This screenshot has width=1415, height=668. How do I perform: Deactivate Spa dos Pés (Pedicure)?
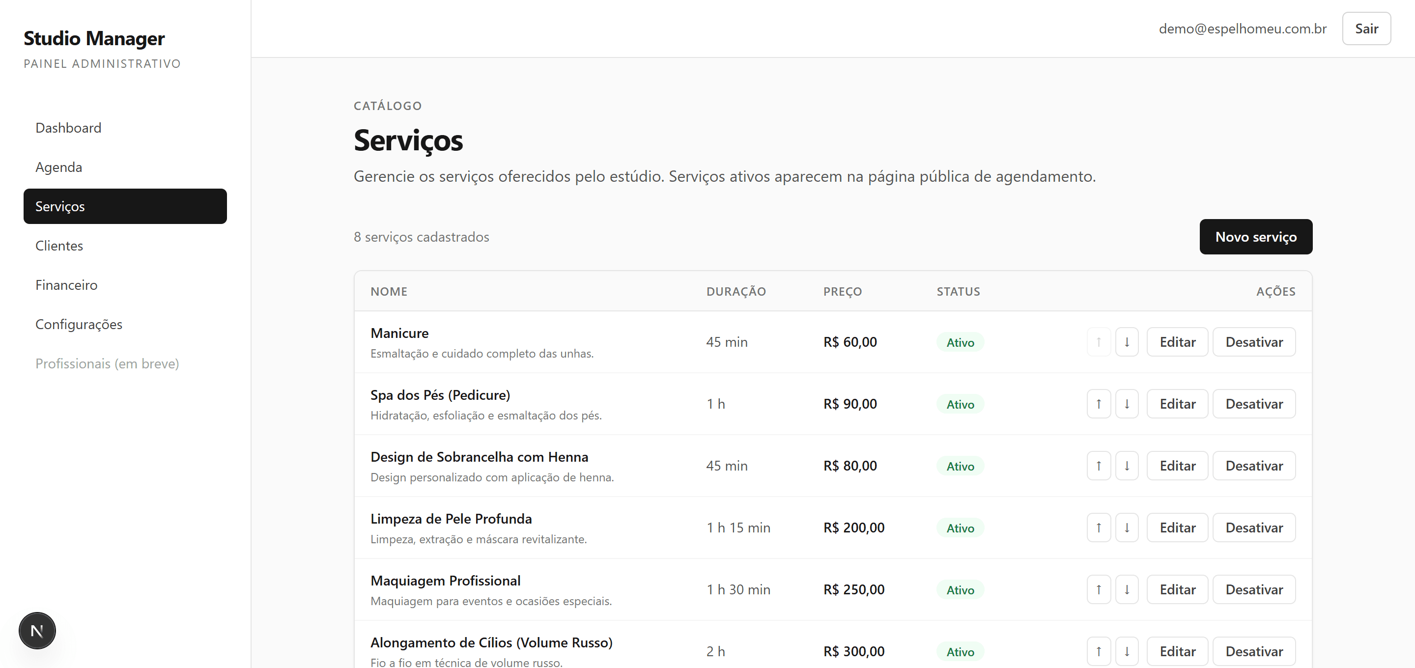tap(1254, 404)
